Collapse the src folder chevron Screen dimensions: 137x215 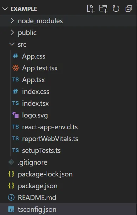pos(12,44)
